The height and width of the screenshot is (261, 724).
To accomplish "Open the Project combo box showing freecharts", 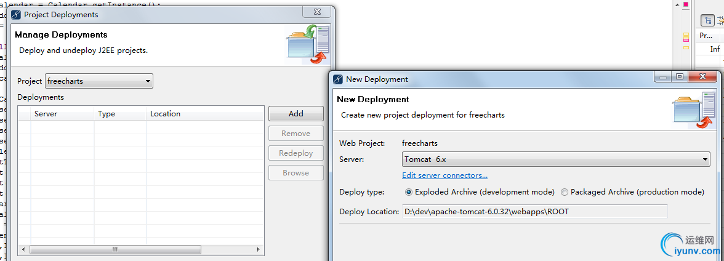I will point(99,81).
